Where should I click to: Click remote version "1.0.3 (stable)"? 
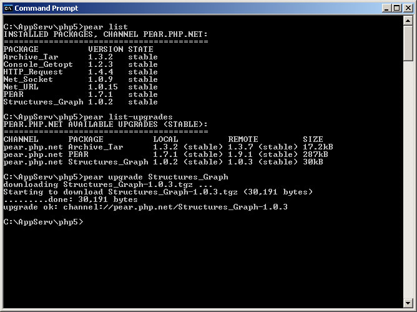pos(263,162)
